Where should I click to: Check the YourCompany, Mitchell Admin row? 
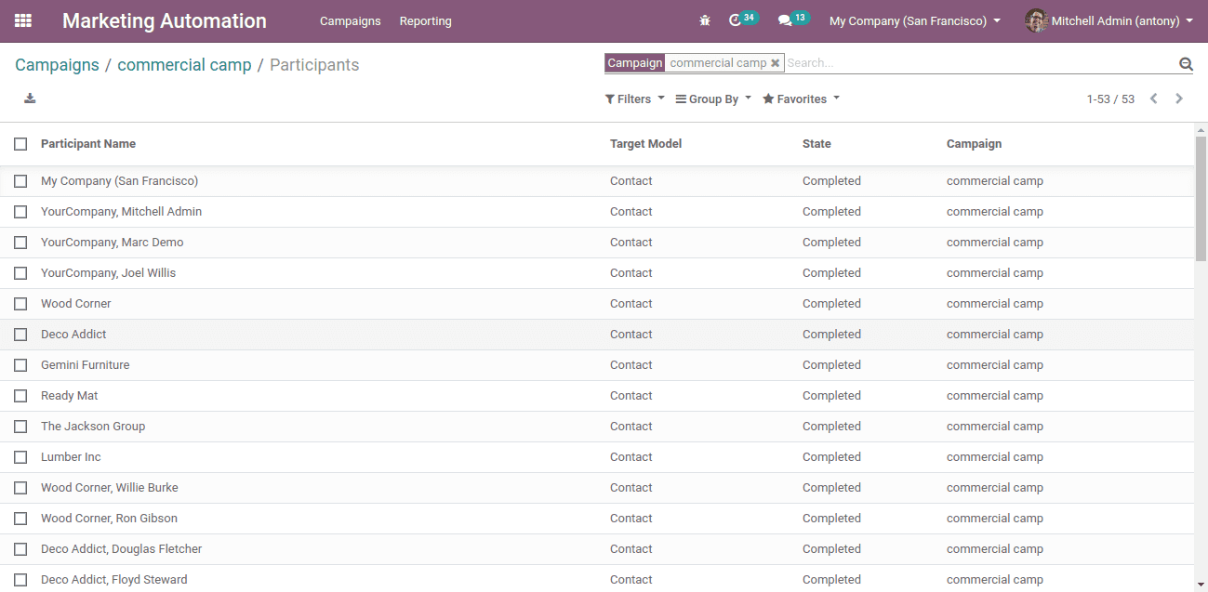(x=20, y=212)
